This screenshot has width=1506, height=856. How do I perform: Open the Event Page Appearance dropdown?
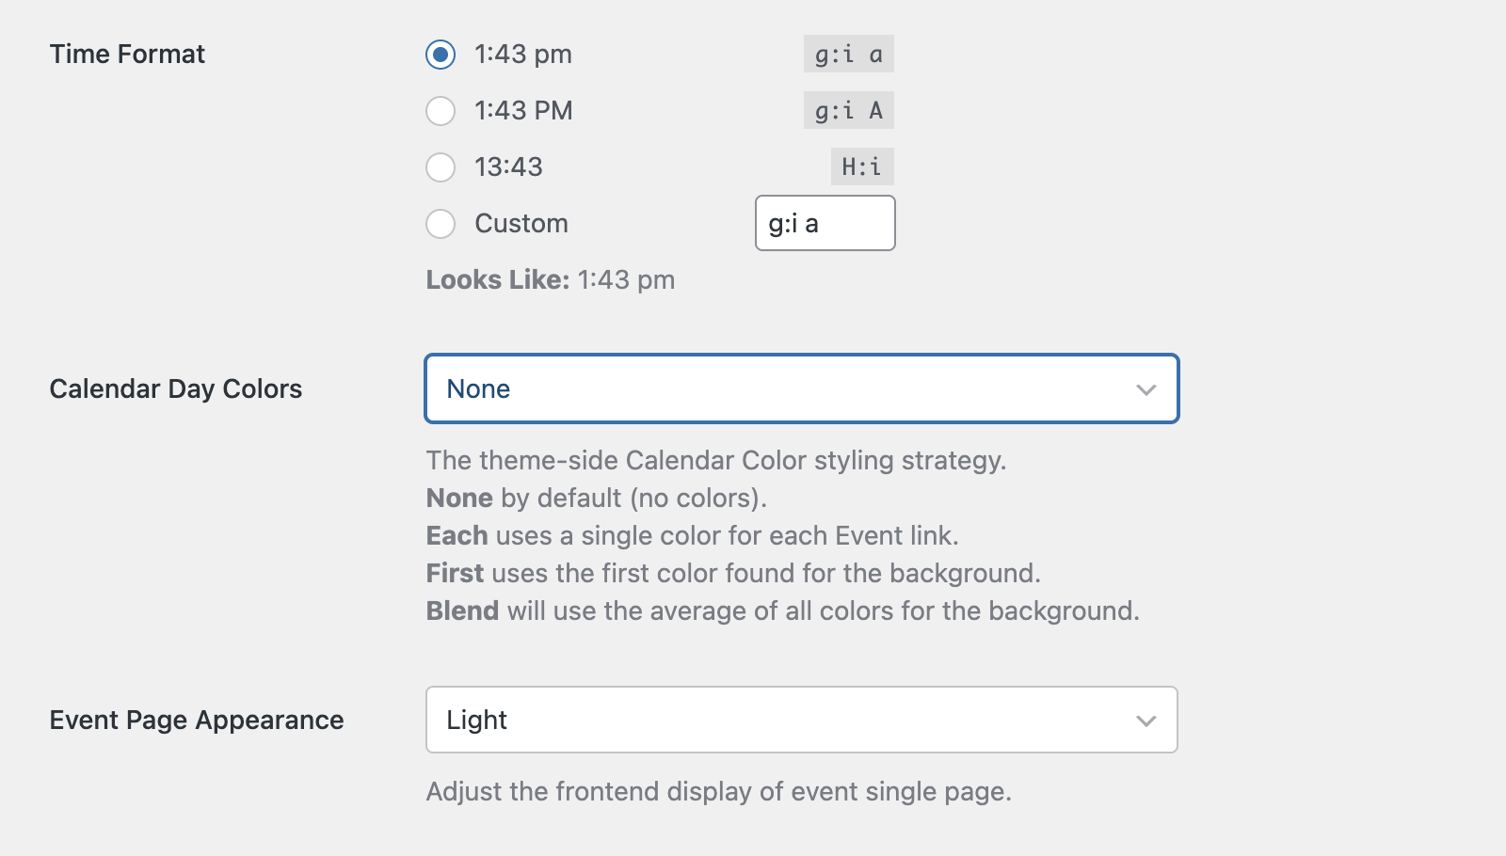pos(800,720)
